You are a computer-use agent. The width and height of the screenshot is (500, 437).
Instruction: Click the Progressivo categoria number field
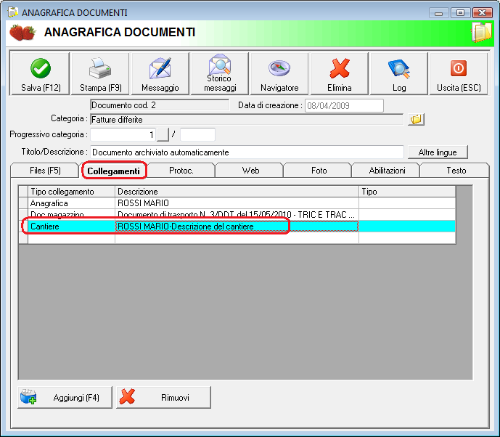(x=123, y=134)
